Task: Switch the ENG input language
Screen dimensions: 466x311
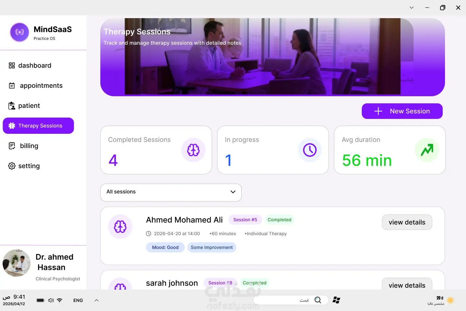Action: (78, 300)
